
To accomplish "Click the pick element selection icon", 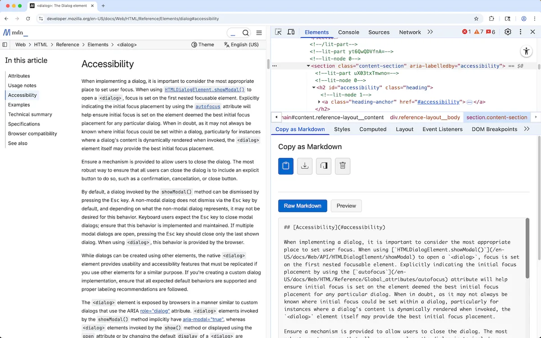I will point(324,166).
